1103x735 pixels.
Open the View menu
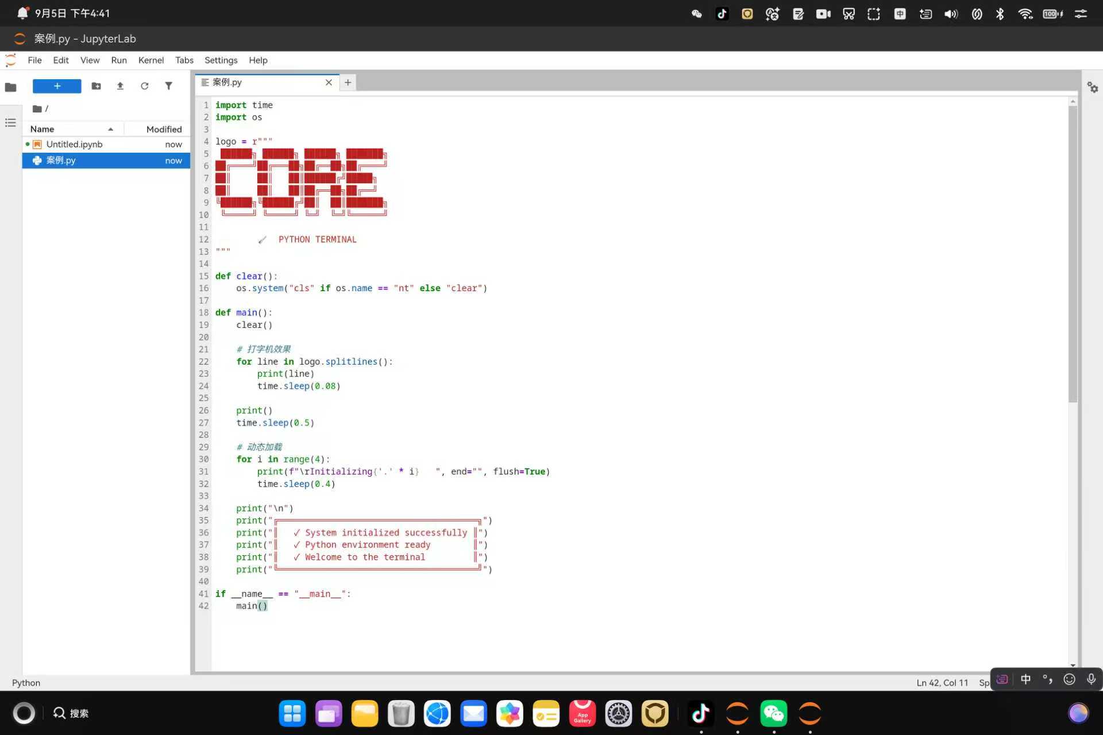coord(90,60)
